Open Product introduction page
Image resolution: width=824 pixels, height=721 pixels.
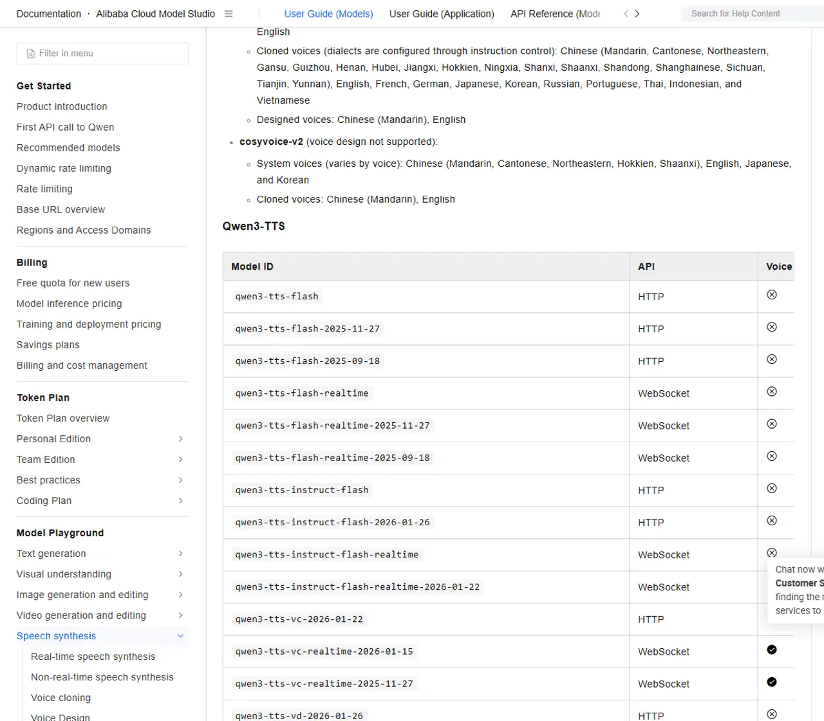coord(62,107)
